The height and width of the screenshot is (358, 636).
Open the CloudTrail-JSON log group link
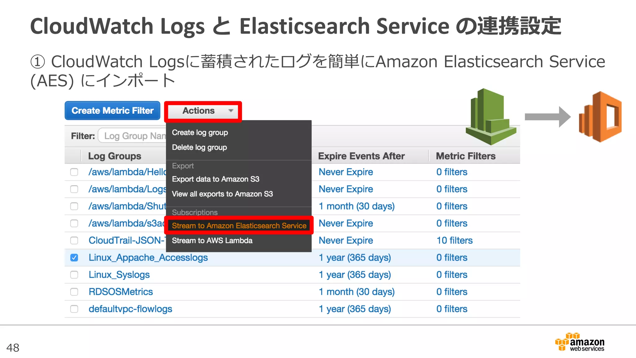click(x=127, y=241)
